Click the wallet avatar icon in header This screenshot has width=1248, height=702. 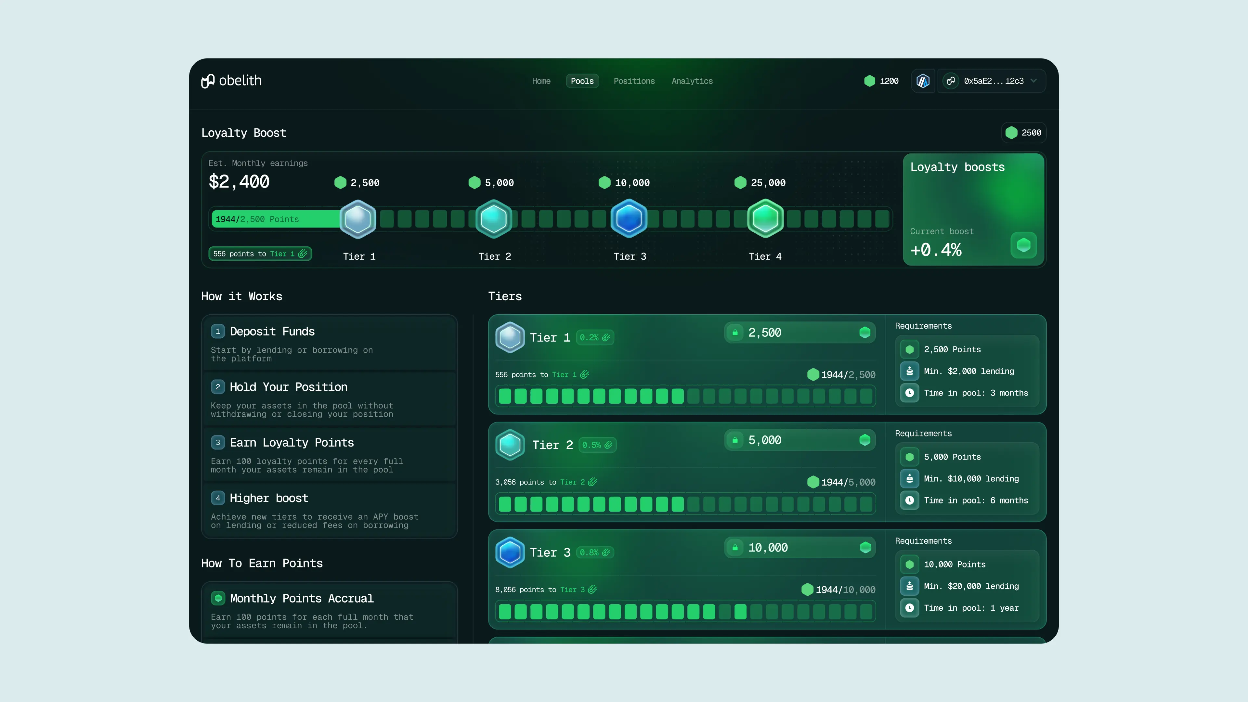951,81
